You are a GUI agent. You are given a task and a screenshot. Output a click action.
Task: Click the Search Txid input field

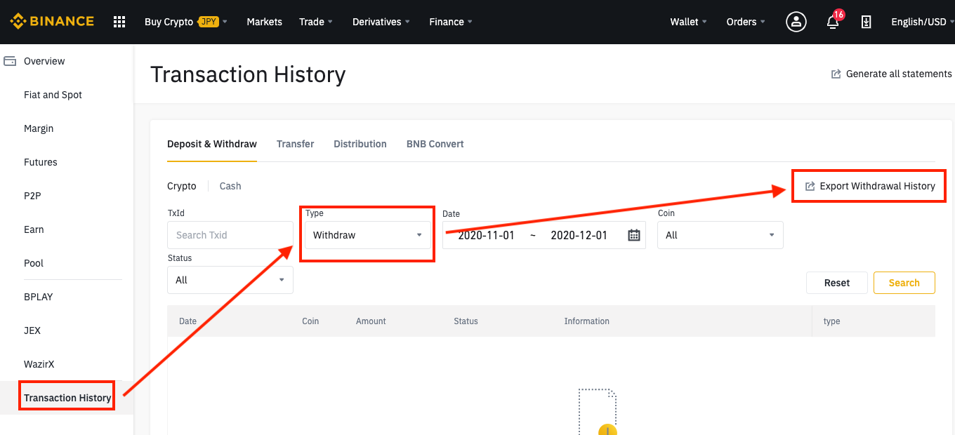point(230,235)
